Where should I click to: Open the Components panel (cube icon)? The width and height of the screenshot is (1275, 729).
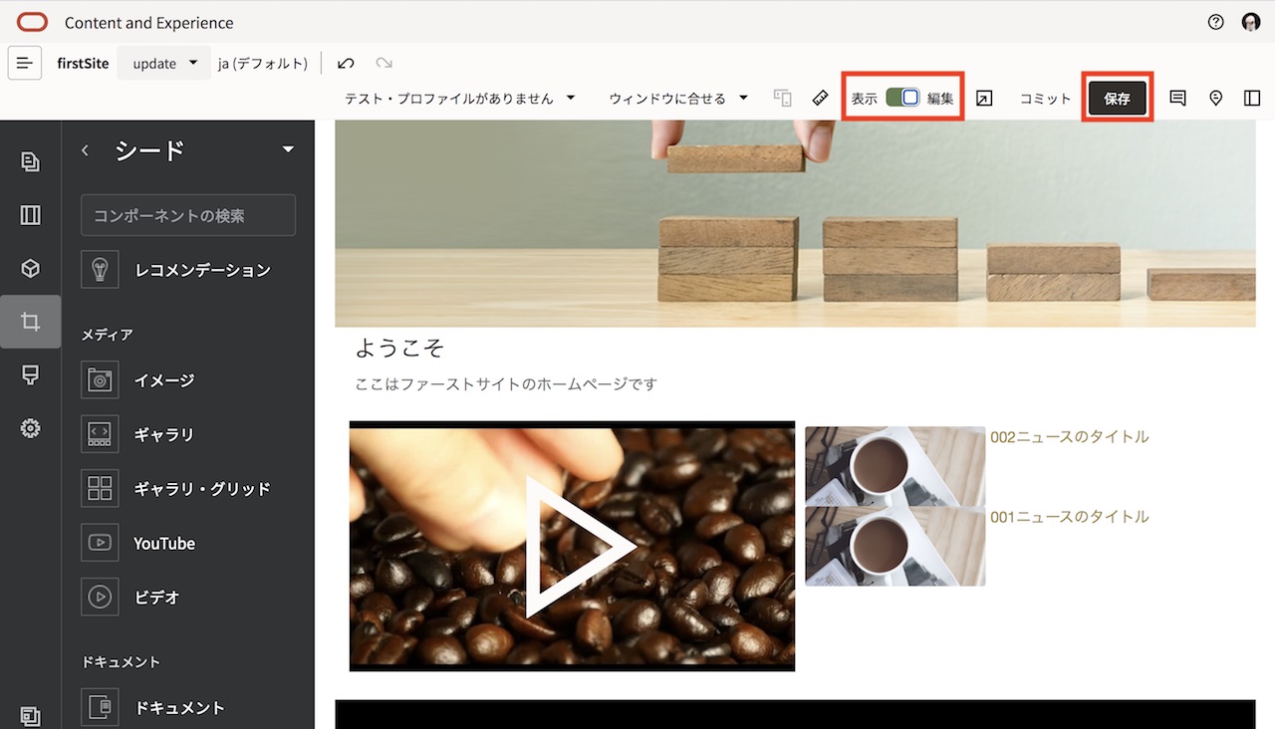click(x=30, y=268)
